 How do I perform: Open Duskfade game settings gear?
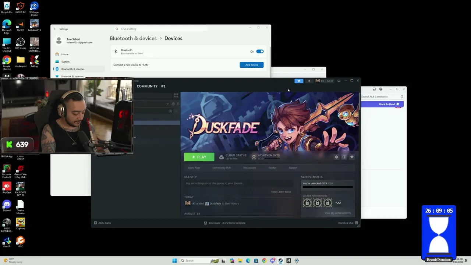[x=336, y=157]
